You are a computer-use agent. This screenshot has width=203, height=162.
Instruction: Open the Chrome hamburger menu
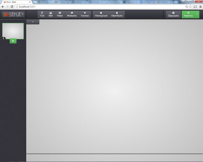pyautogui.click(x=200, y=6)
